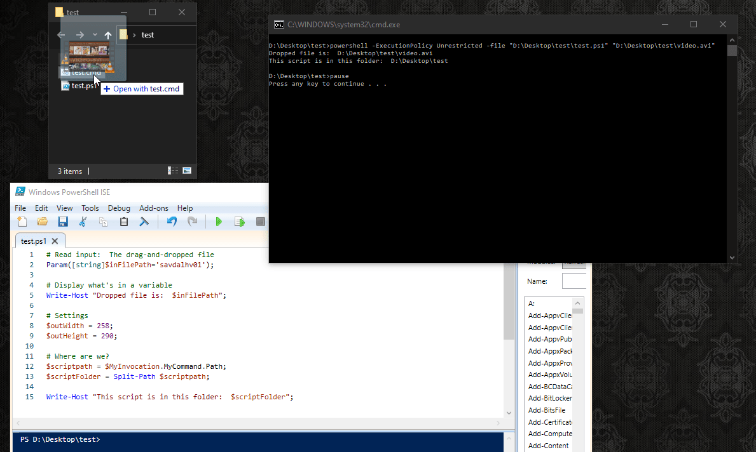Save the script with the floppy disk icon
The width and height of the screenshot is (756, 452).
tap(63, 222)
